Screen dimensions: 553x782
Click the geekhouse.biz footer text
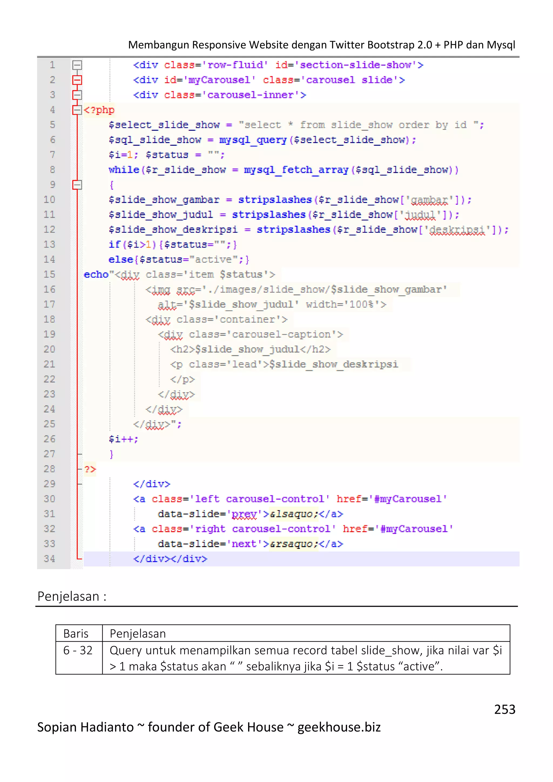[339, 727]
